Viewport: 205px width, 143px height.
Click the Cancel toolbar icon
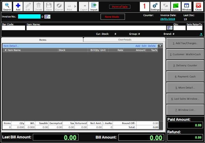pos(59,7)
